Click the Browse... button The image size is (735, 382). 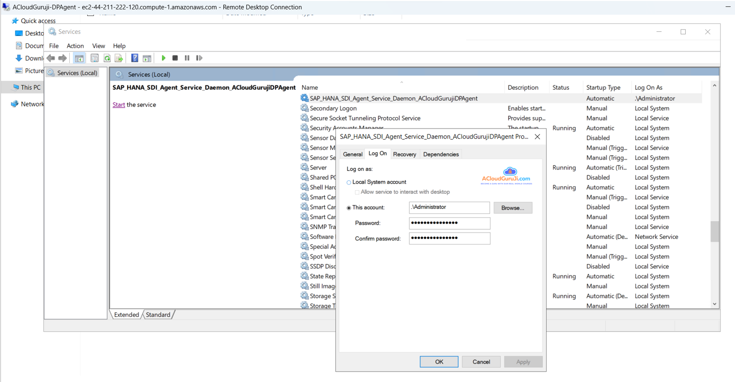[x=513, y=208]
